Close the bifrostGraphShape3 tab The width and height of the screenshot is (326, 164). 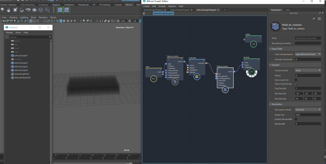[191, 10]
